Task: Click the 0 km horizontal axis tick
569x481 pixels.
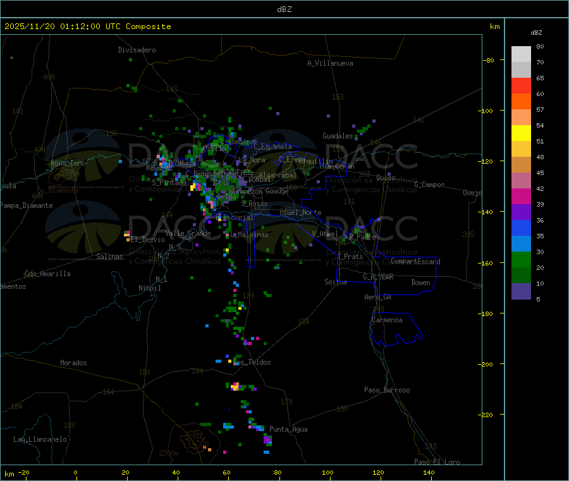Action: point(75,472)
